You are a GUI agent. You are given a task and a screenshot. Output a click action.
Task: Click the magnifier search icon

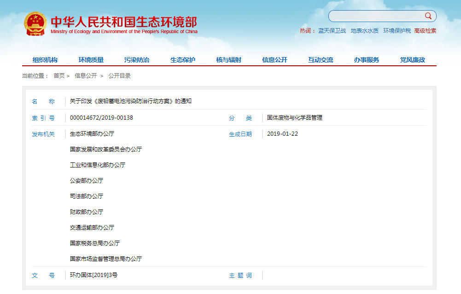point(428,16)
